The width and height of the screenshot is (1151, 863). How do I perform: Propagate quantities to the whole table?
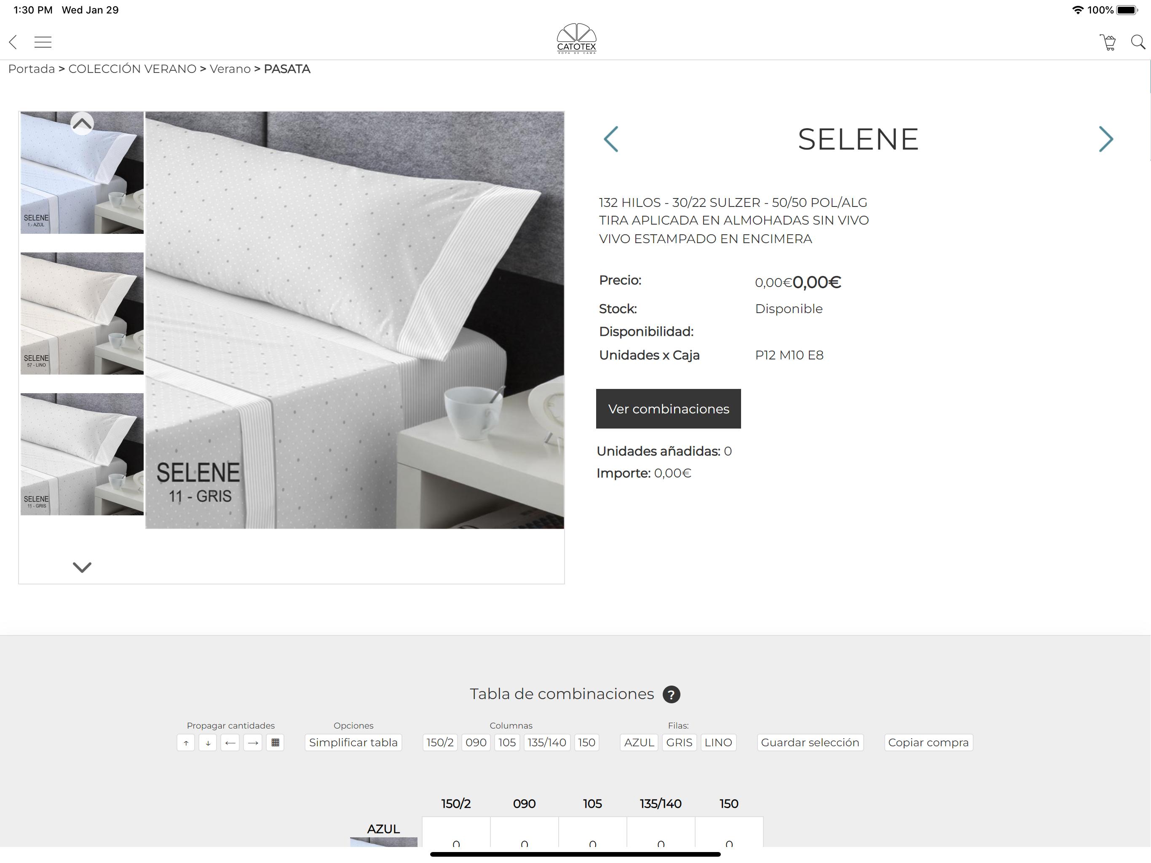tap(275, 743)
